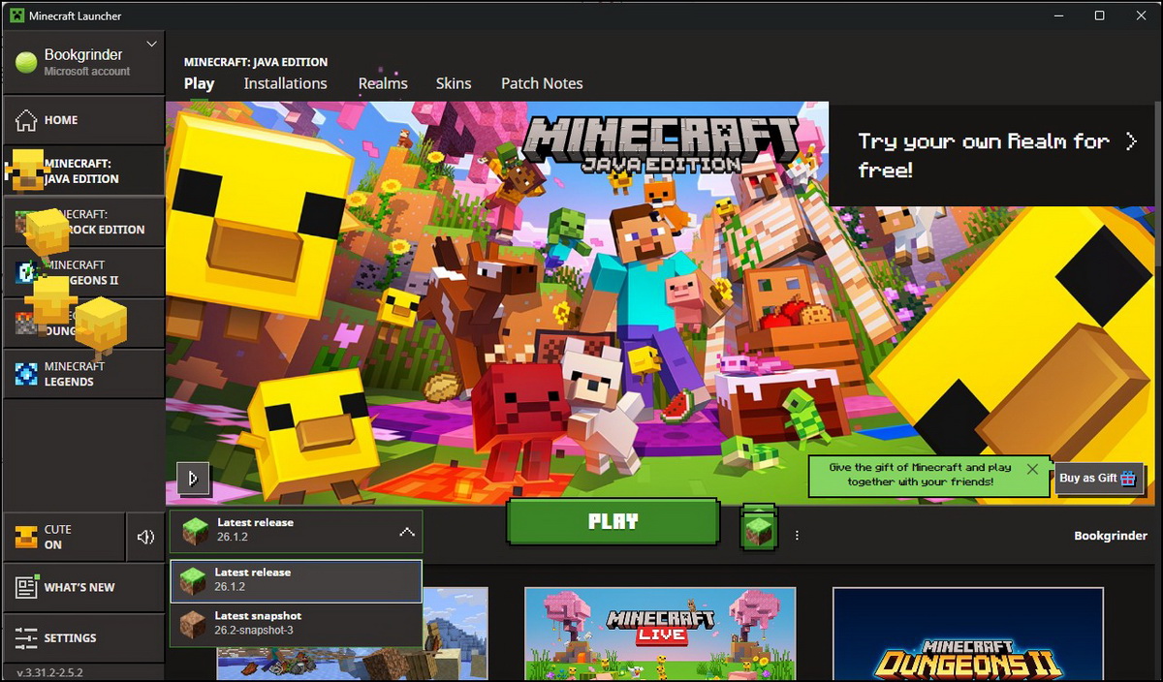Select Minecraft: Java Edition in sidebar

point(83,171)
